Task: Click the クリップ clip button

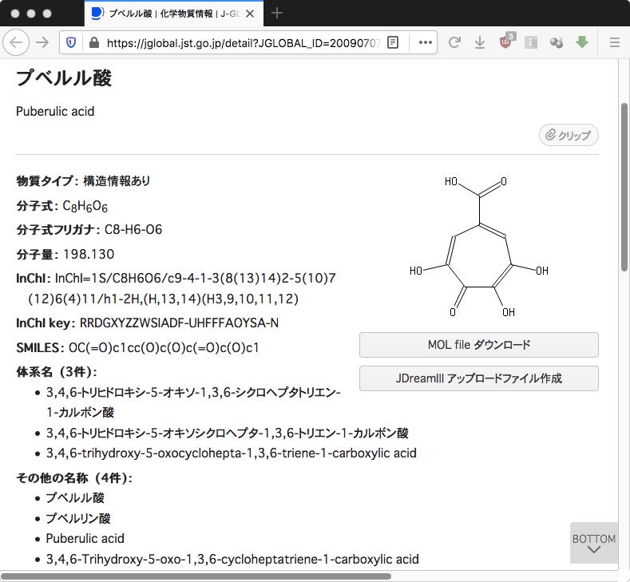Action: pos(569,135)
